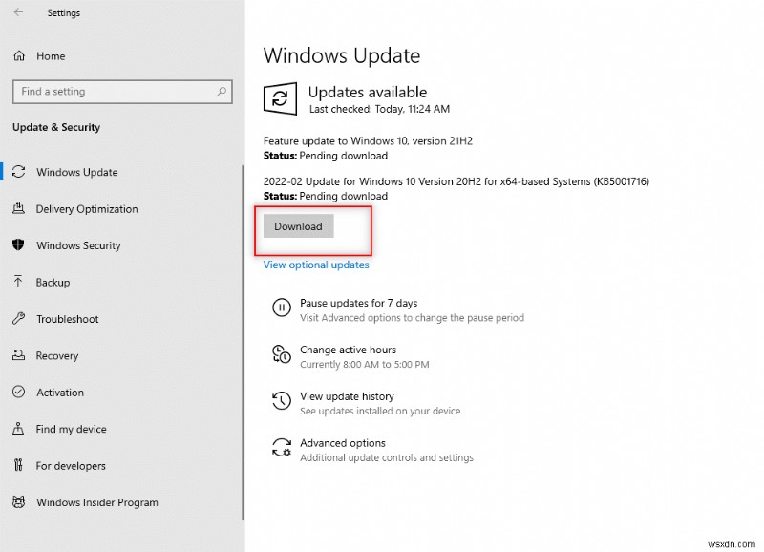Open View optional updates link
Screen dimensions: 764x552
[x=315, y=265]
